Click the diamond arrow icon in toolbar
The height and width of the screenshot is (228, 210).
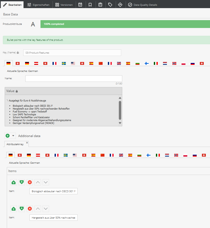coord(120,5)
